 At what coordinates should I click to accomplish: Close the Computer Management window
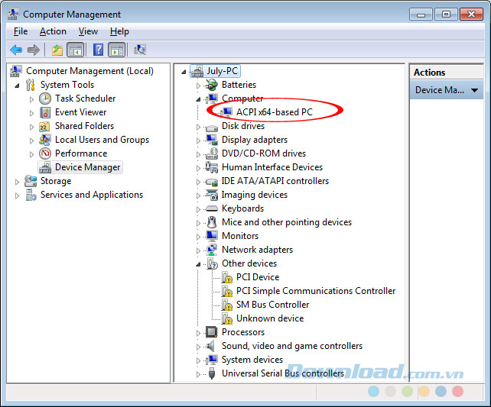click(x=471, y=15)
